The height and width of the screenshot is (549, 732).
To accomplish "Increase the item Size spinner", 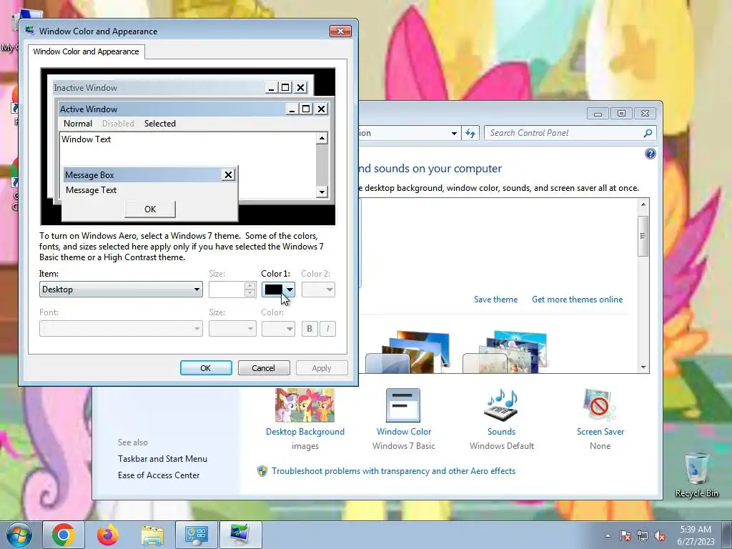I will coord(249,286).
